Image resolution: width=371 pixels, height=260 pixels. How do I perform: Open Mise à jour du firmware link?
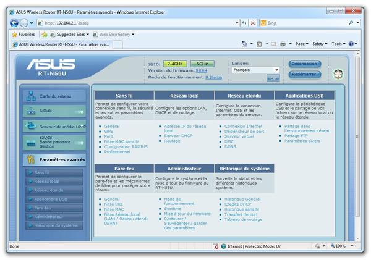187,214
